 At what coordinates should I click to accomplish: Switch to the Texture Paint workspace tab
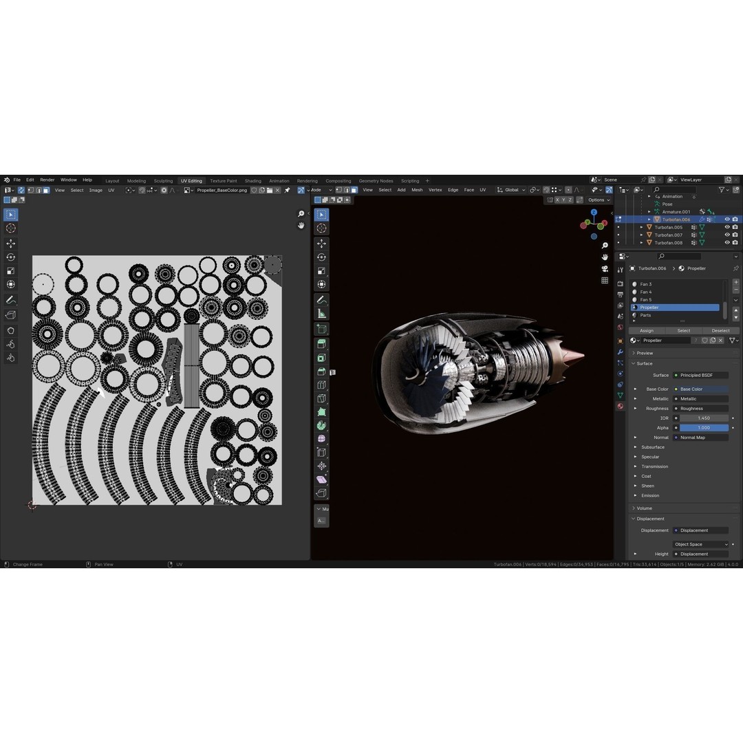tap(223, 181)
